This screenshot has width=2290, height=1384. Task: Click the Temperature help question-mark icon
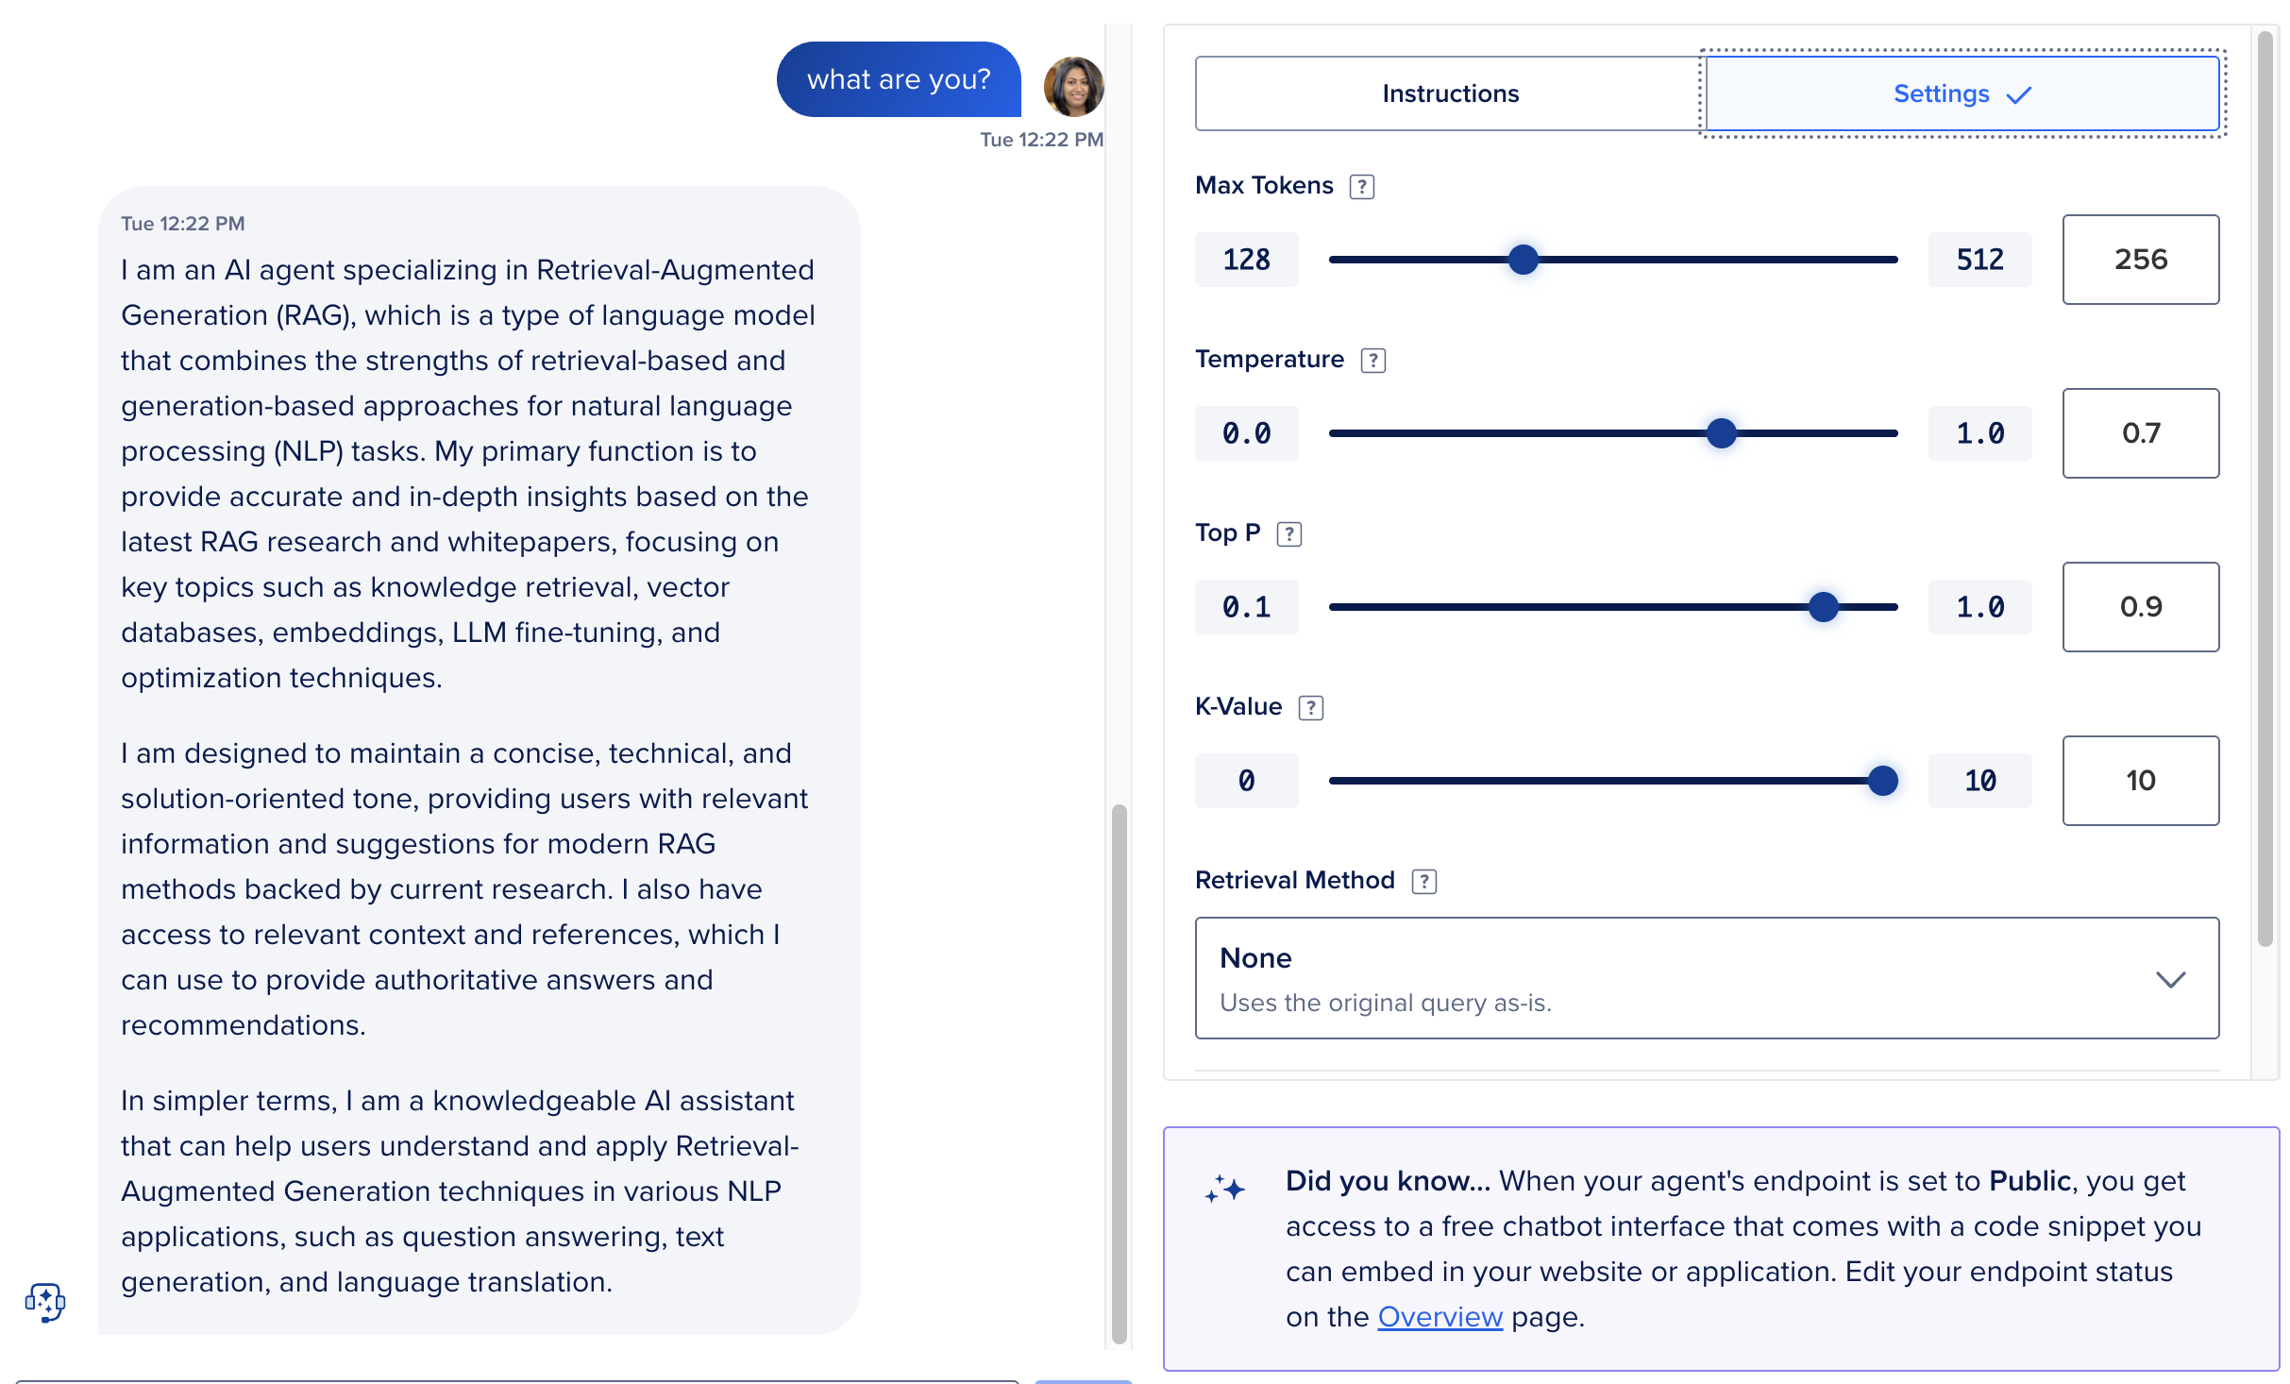click(x=1372, y=361)
